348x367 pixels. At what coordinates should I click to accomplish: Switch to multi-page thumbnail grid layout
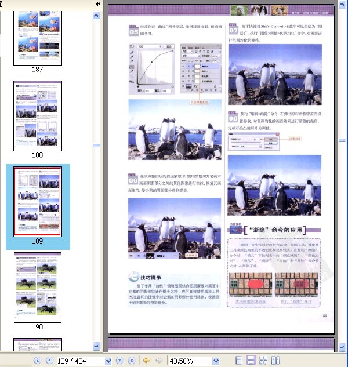(263, 361)
